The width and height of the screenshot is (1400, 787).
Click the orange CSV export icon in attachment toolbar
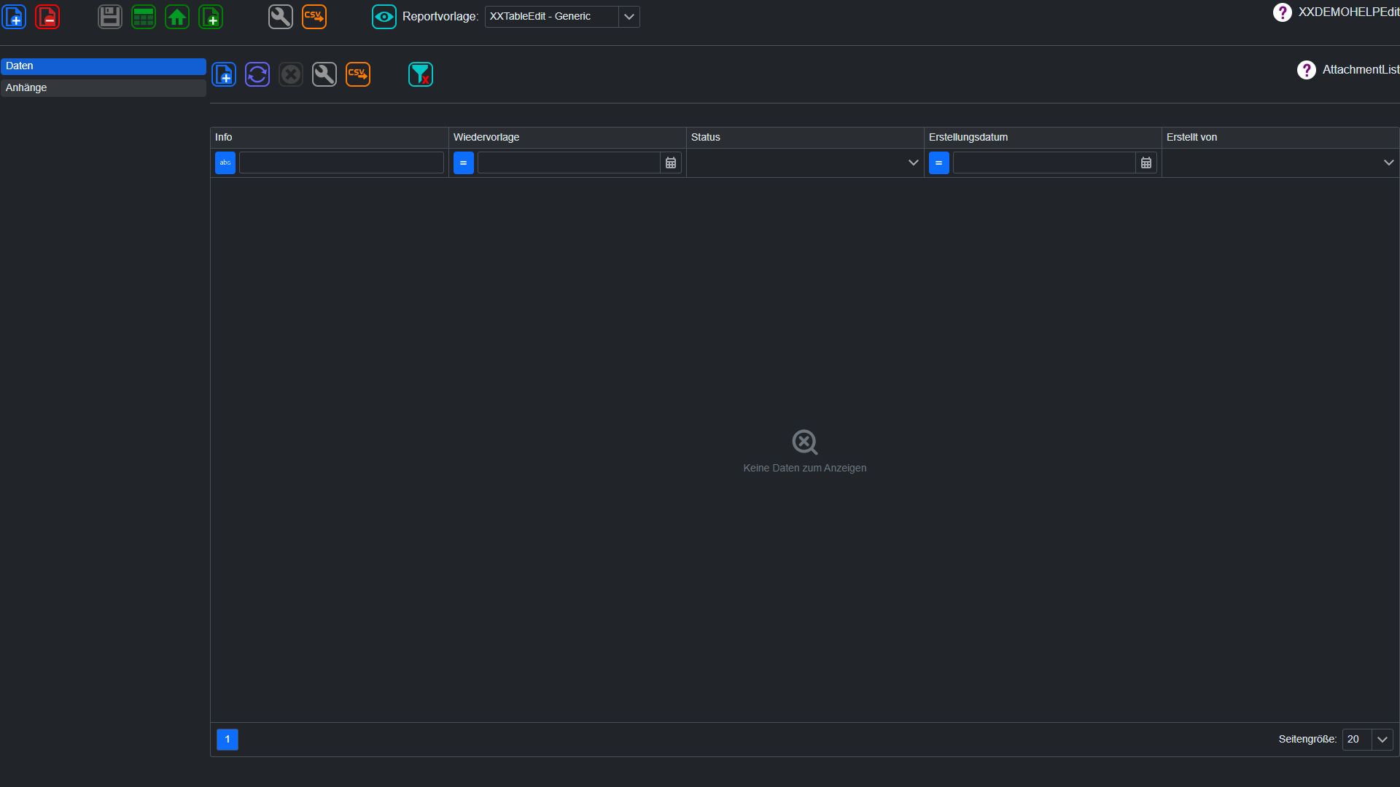[x=358, y=74]
